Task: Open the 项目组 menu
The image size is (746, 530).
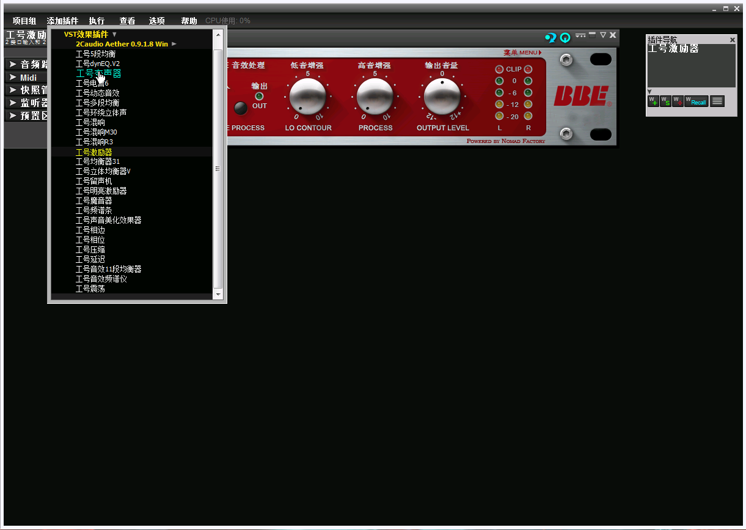Action: [x=24, y=21]
